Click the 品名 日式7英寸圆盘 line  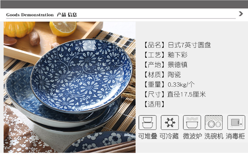click(177, 45)
